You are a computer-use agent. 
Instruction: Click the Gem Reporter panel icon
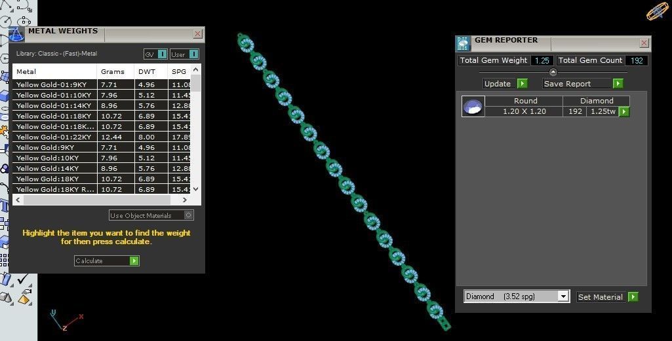coord(464,43)
